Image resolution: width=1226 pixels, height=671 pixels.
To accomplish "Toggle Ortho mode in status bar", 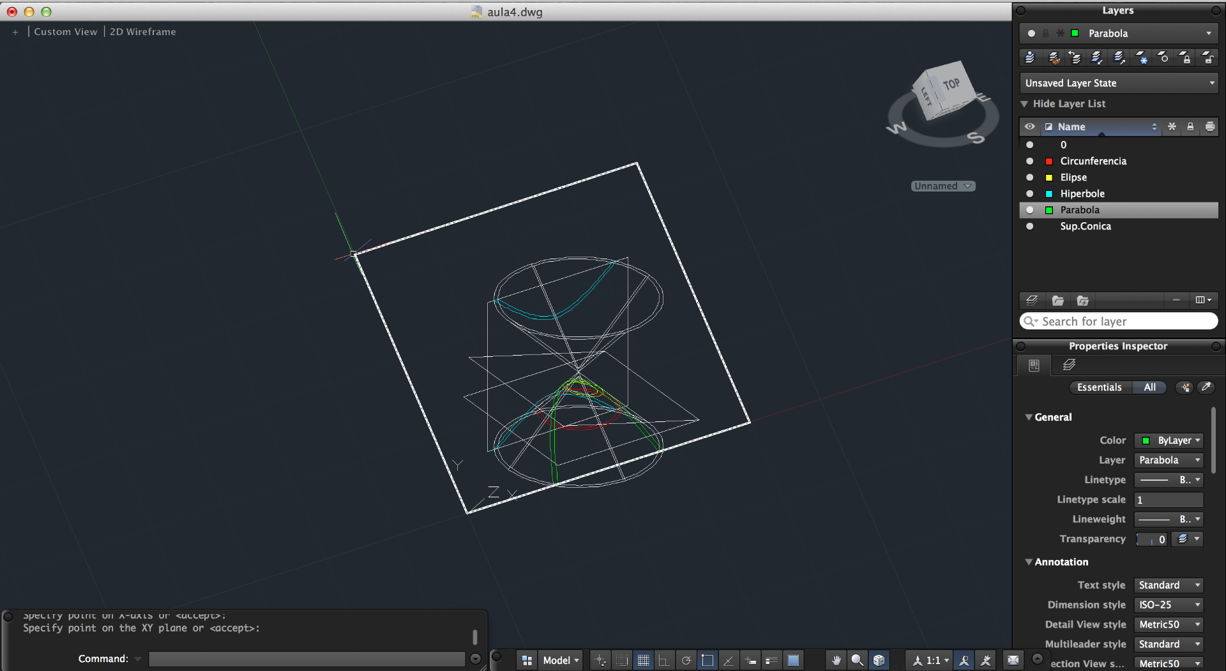I will [x=664, y=660].
